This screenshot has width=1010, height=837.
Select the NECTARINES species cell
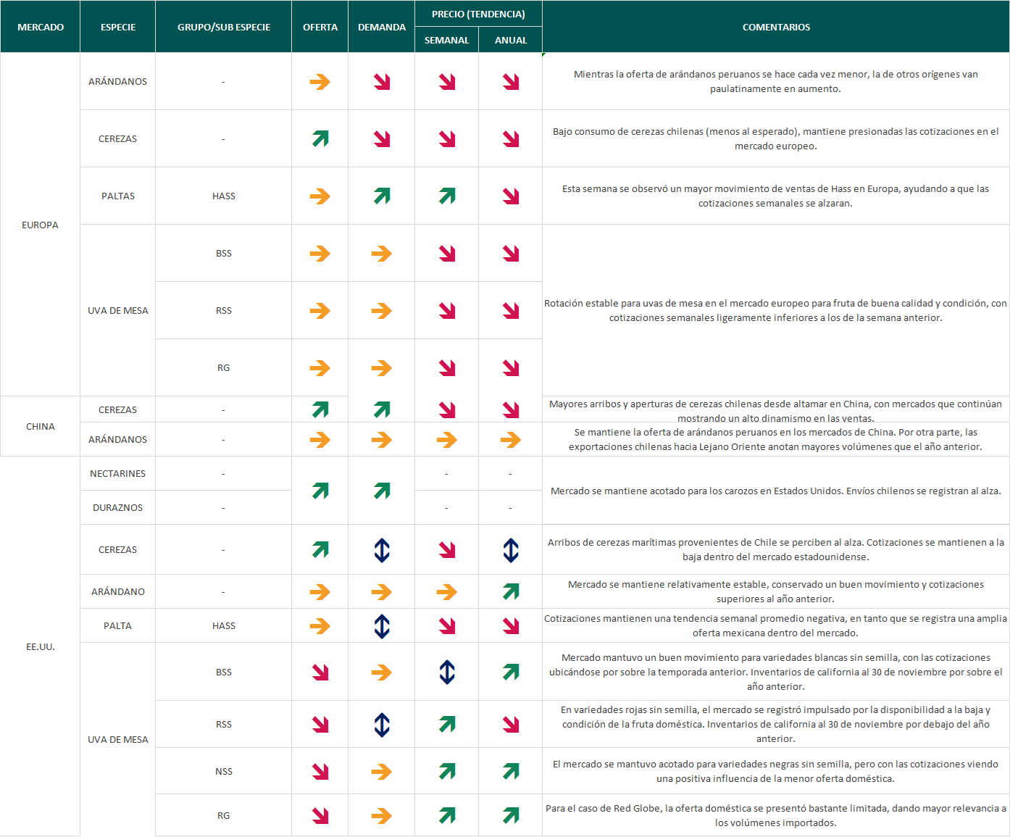(117, 474)
